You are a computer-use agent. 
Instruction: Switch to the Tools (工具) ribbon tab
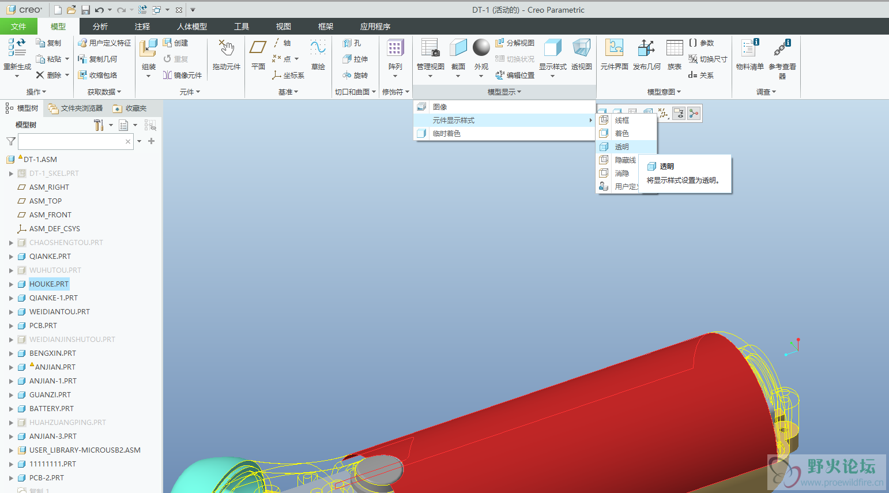242,27
